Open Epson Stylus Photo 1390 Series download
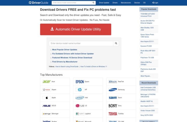187x122 pixels. point(149,36)
